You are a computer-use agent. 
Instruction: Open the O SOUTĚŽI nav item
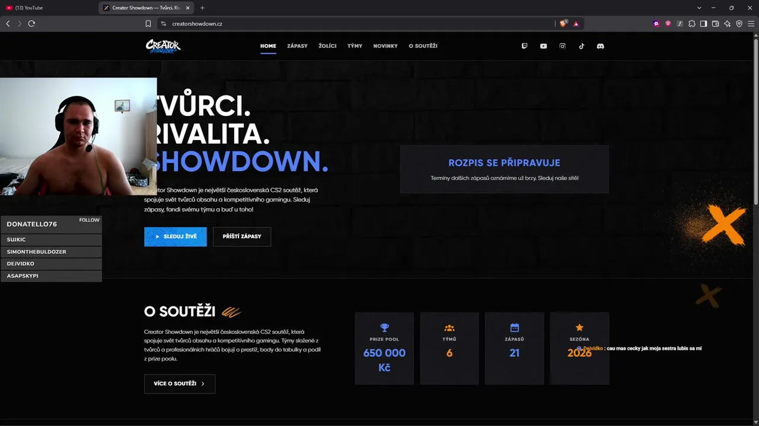click(423, 46)
